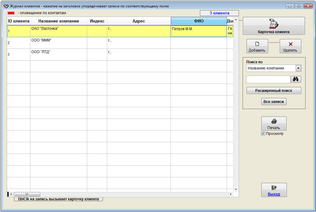Screen dimensions: 316x212
Task: Click the Печать printer button
Action: tap(274, 124)
